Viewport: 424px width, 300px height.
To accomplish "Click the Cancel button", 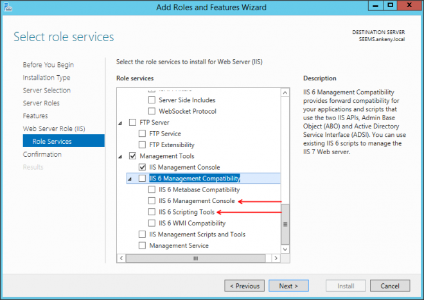I will pyautogui.click(x=390, y=286).
